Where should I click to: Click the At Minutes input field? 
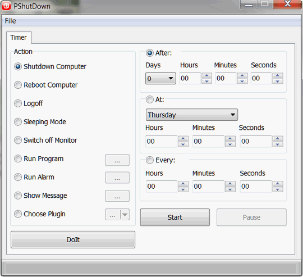point(208,142)
